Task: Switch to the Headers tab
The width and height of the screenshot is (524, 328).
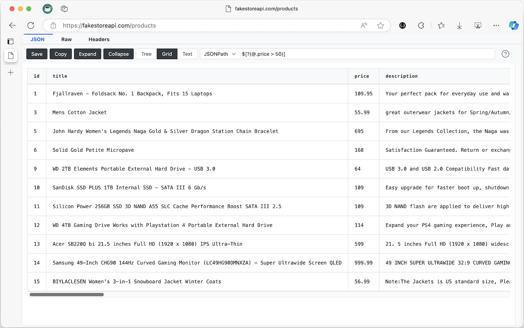Action: [x=99, y=39]
